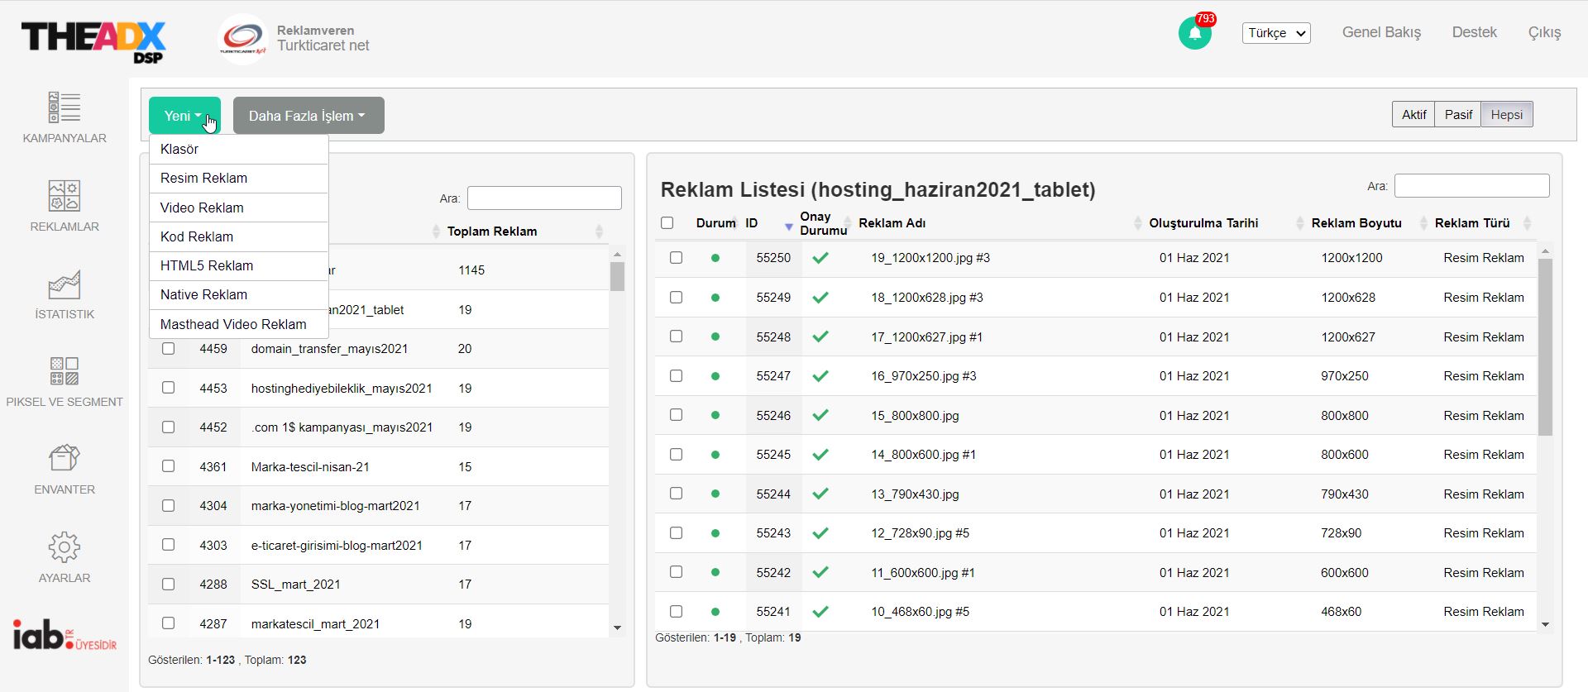Screen dimensions: 1588x692
Task: Click the ad list scroll down arrow
Action: 1545,625
